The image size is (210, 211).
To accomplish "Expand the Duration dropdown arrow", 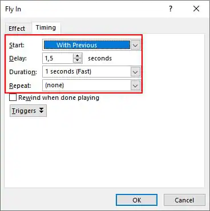I will [x=135, y=72].
